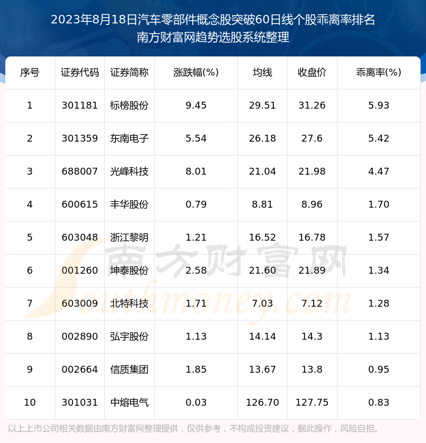Select stock code 002890
This screenshot has height=443, width=426.
click(x=80, y=337)
